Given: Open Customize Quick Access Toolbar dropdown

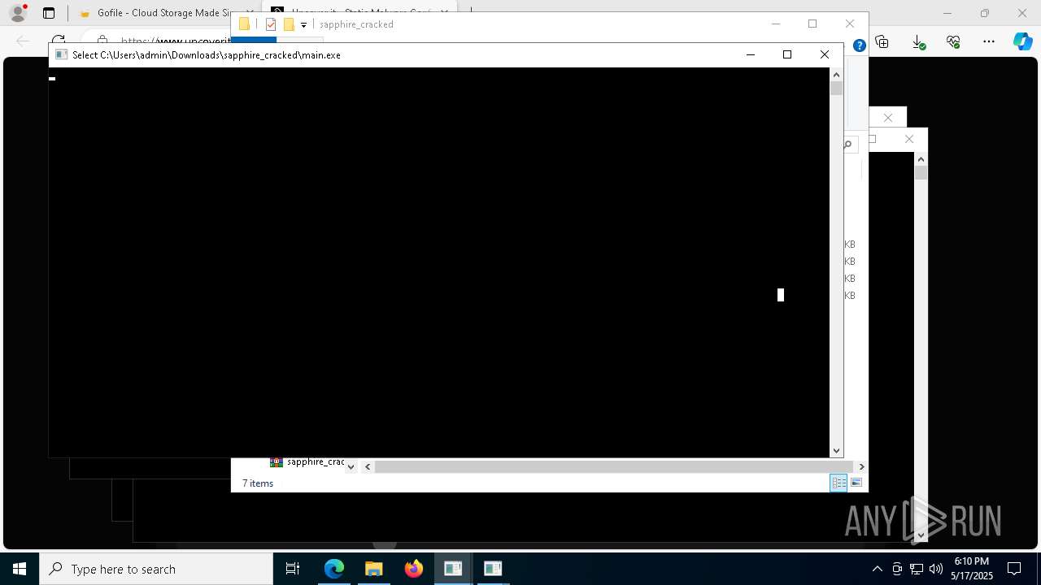Looking at the screenshot, I should tap(303, 25).
